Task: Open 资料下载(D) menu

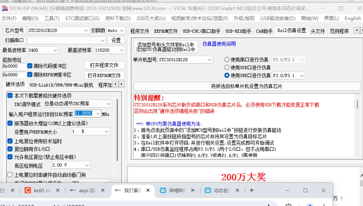Action: [x=118, y=18]
